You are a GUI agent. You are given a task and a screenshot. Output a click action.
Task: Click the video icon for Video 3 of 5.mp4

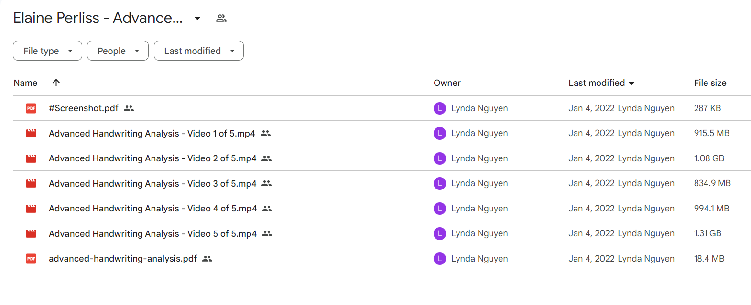click(31, 183)
